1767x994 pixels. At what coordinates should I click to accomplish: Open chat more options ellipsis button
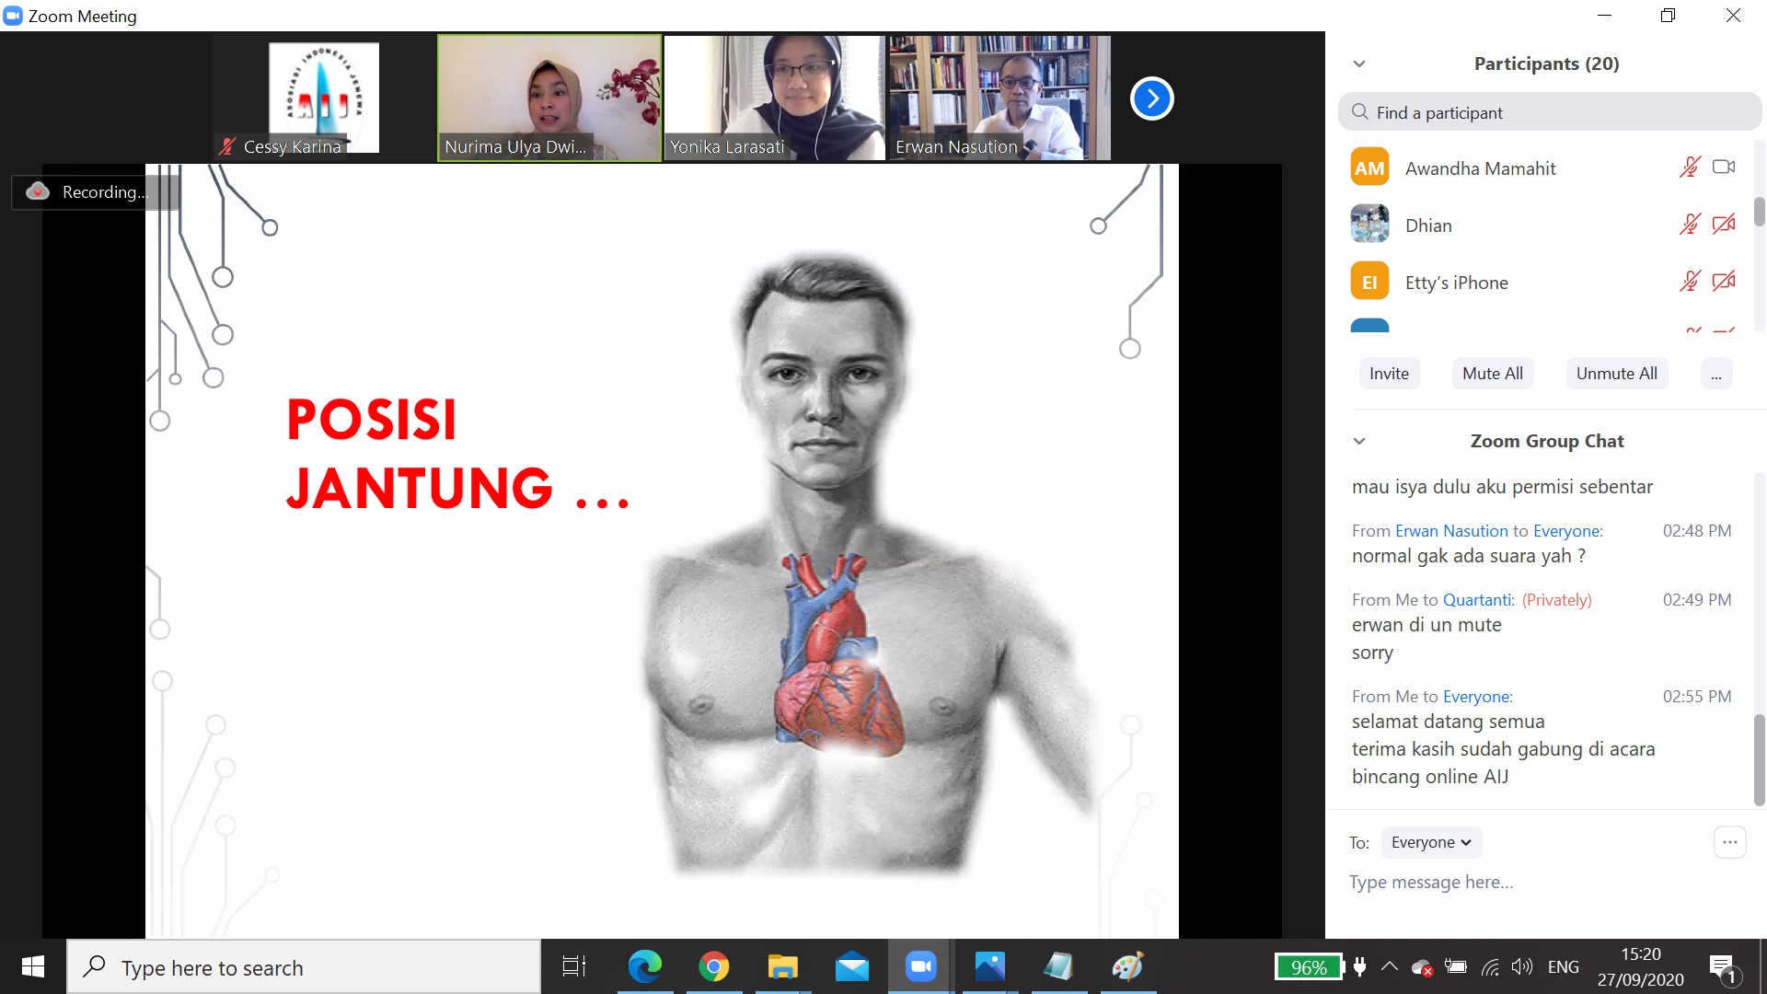(x=1729, y=842)
